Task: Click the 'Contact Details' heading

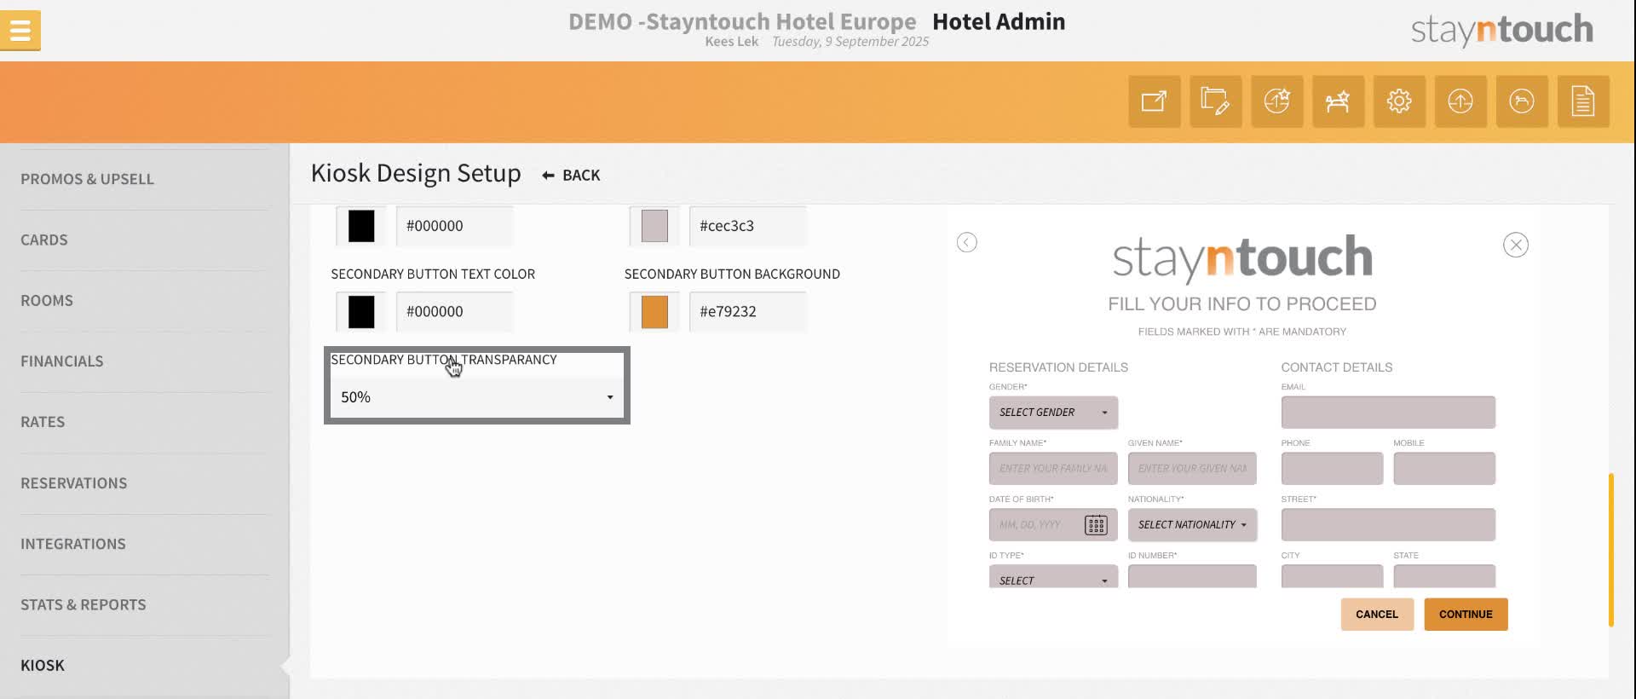Action: coord(1337,367)
